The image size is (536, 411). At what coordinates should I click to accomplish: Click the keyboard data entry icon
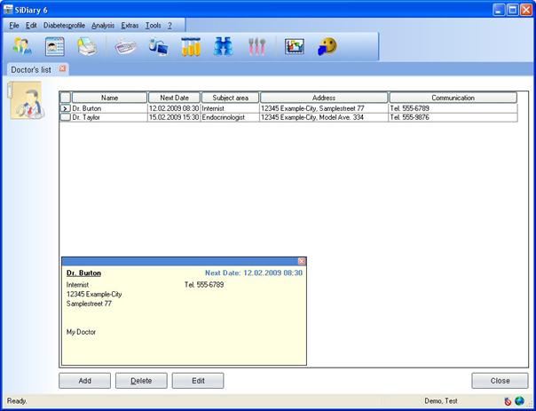point(126,47)
